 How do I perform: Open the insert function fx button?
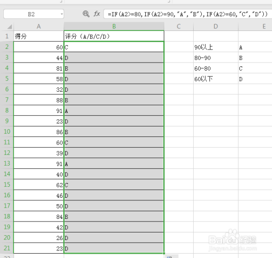[97, 14]
